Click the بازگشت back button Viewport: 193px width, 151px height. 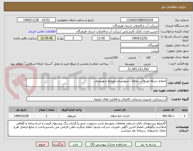(59, 144)
